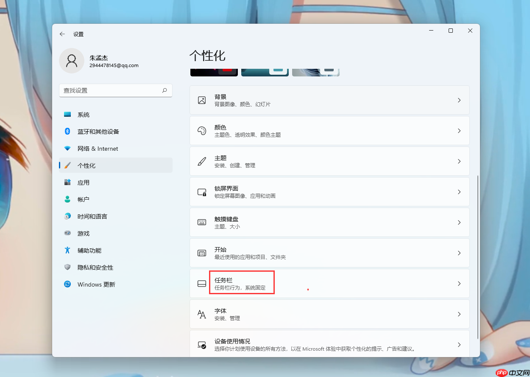The width and height of the screenshot is (530, 377).
Task: Expand the Background row chevron
Action: (x=459, y=100)
